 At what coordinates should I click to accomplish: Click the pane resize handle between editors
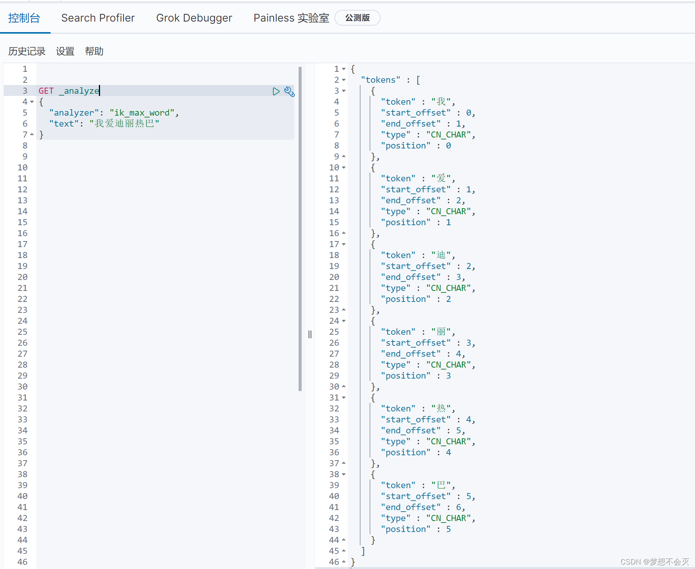coord(310,334)
